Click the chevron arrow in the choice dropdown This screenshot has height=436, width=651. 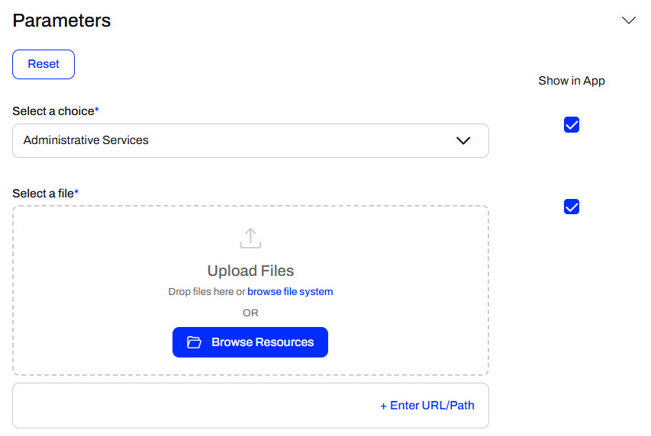coord(462,141)
